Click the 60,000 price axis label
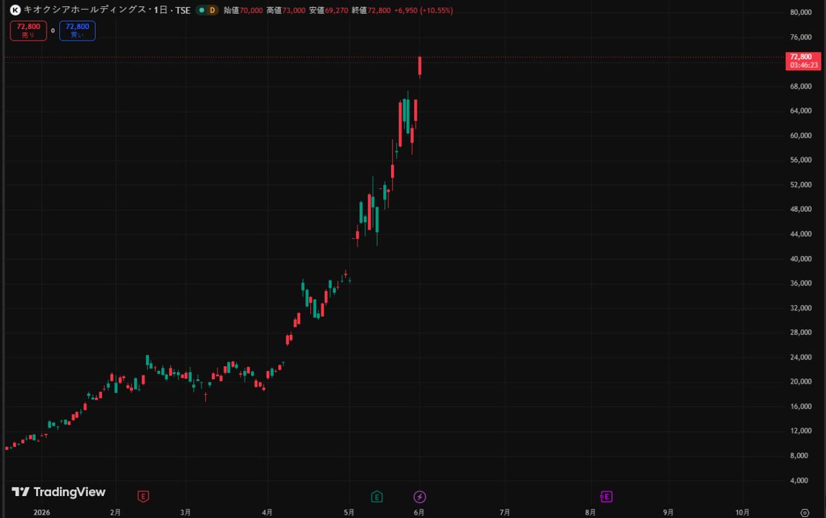The height and width of the screenshot is (518, 826). pos(803,136)
